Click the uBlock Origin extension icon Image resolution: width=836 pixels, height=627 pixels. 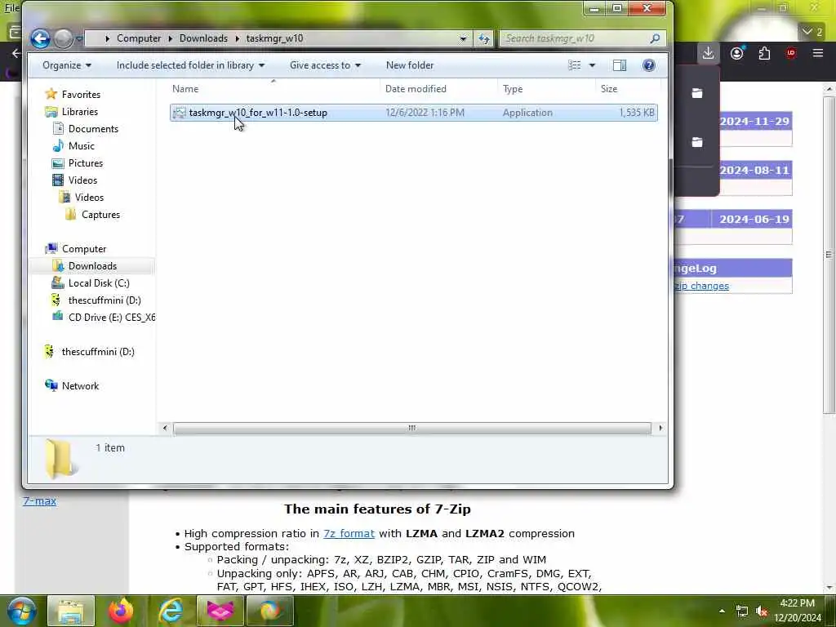pos(790,53)
